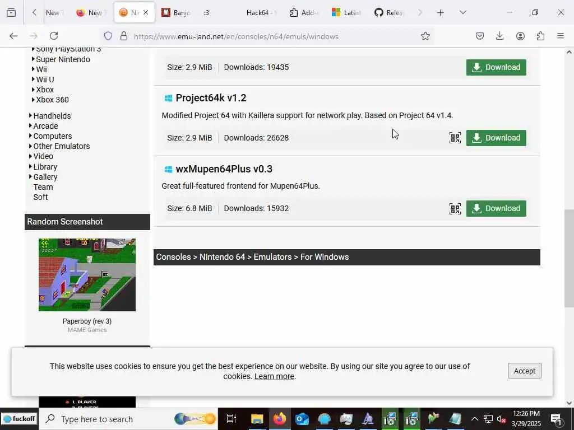This screenshot has width=574, height=430.
Task: Open the Soft page link
Action: [40, 197]
